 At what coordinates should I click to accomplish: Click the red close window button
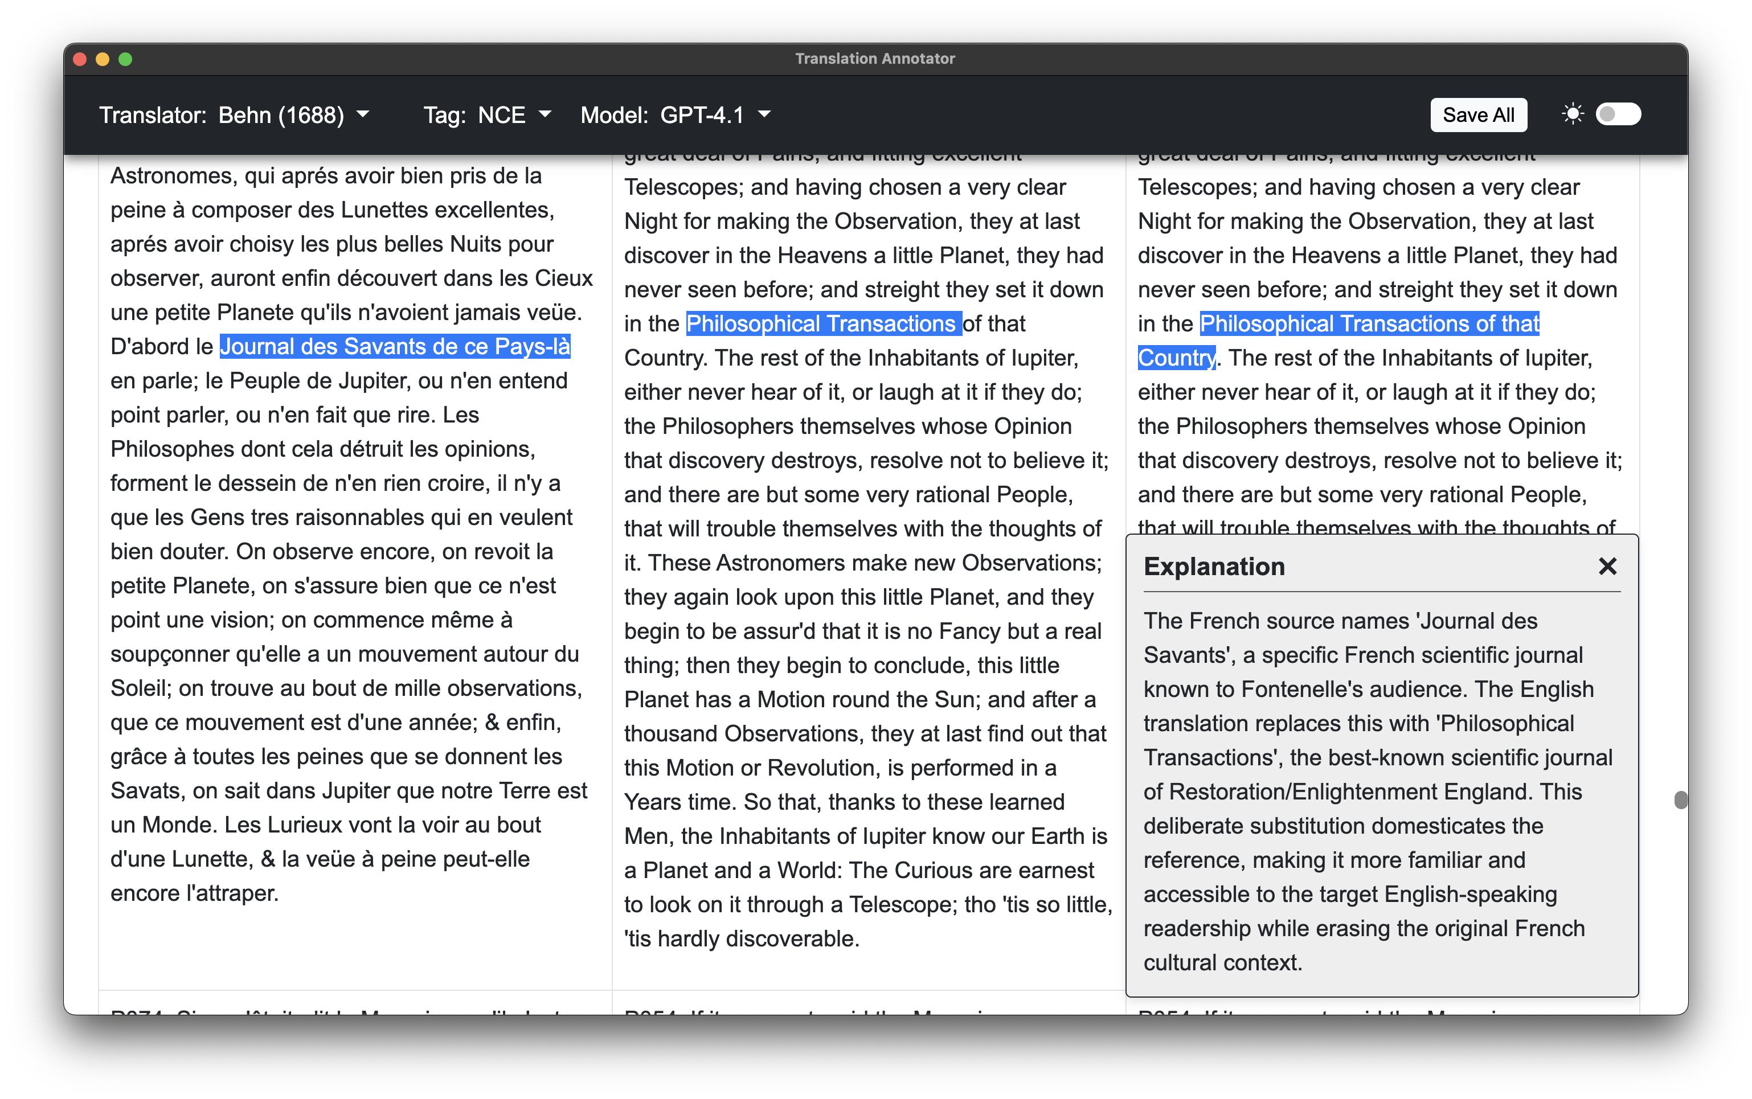pyautogui.click(x=81, y=59)
